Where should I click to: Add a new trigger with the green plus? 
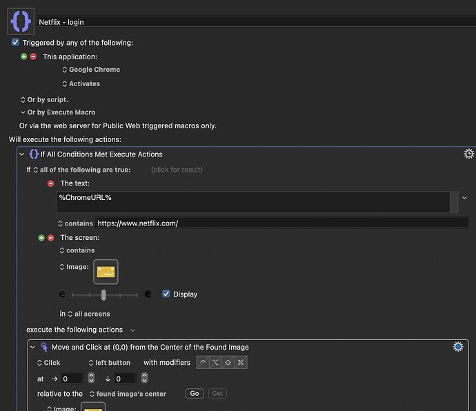(x=23, y=57)
